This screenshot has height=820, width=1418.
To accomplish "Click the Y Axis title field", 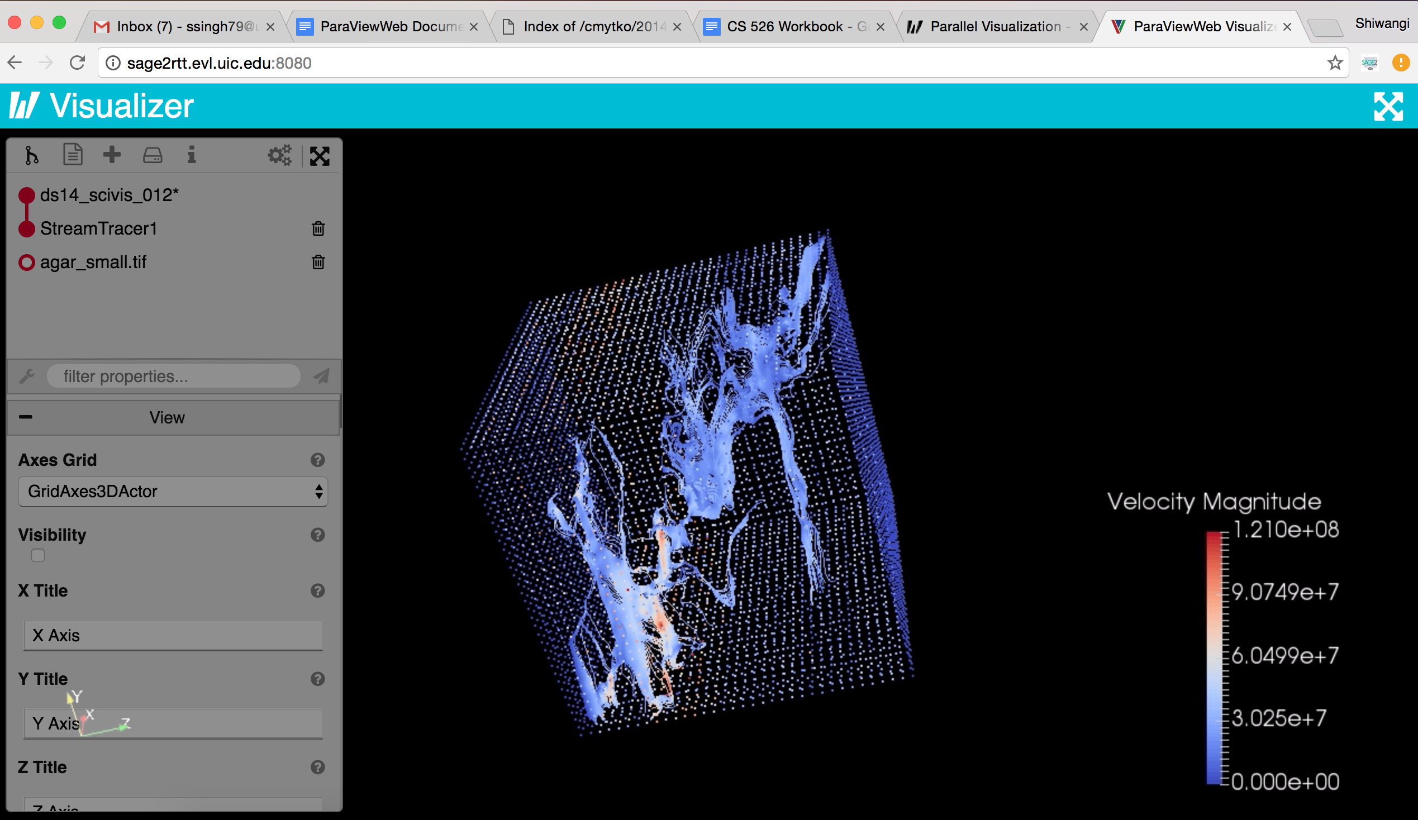I will tap(173, 723).
